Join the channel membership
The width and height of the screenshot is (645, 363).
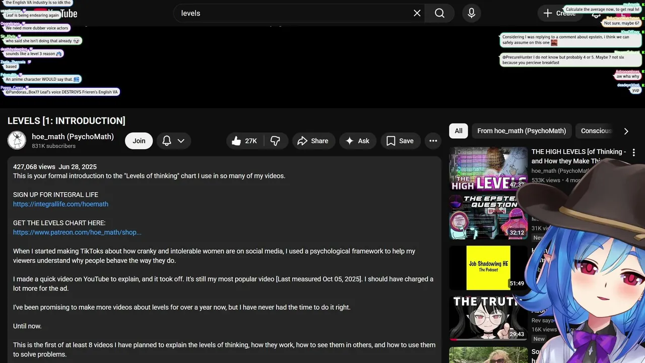[x=139, y=141]
